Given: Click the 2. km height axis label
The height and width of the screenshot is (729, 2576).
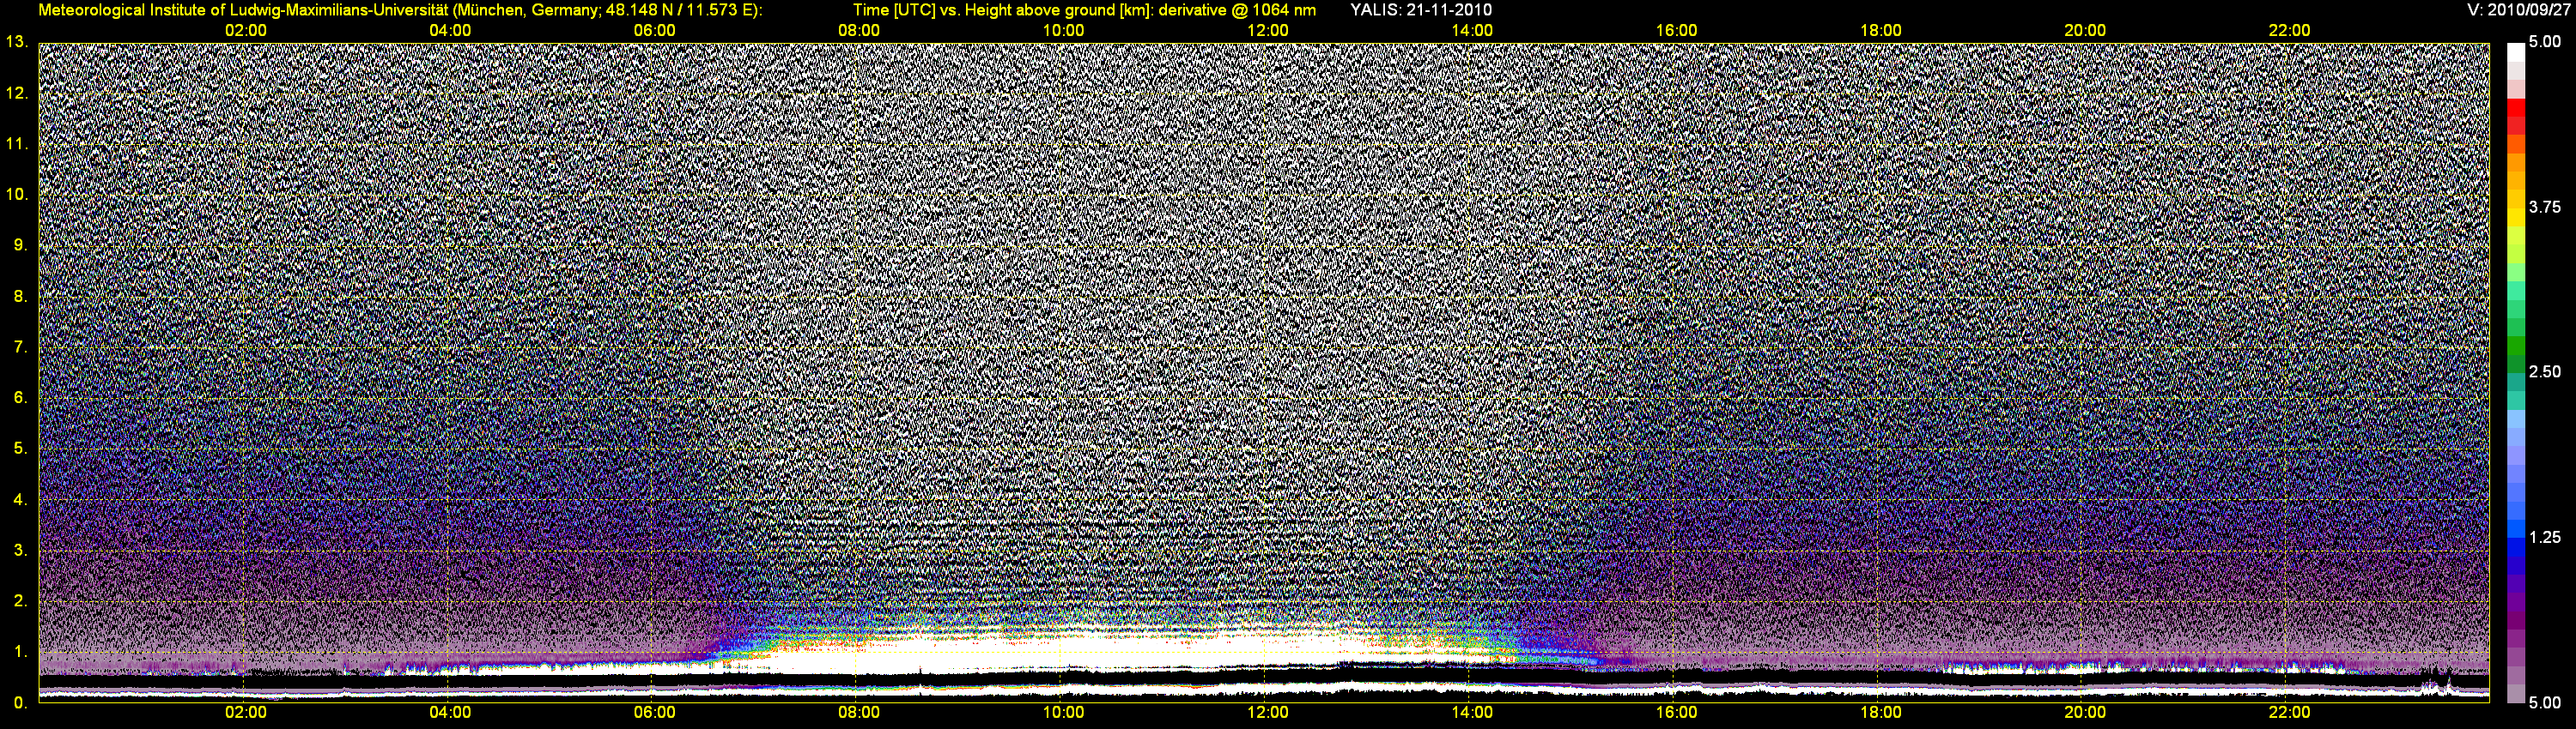Looking at the screenshot, I should point(20,600).
